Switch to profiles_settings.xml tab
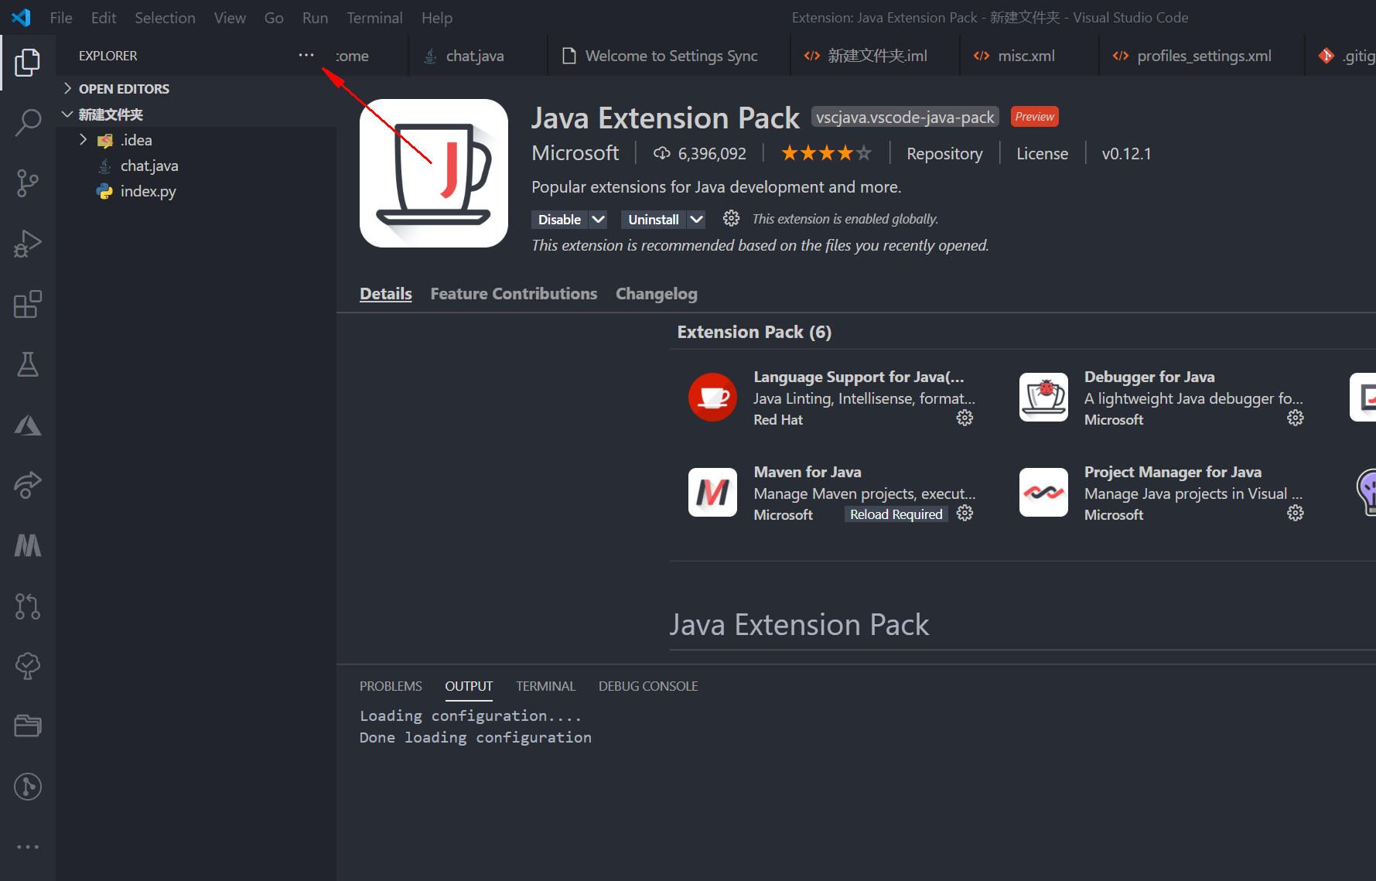 (x=1203, y=56)
